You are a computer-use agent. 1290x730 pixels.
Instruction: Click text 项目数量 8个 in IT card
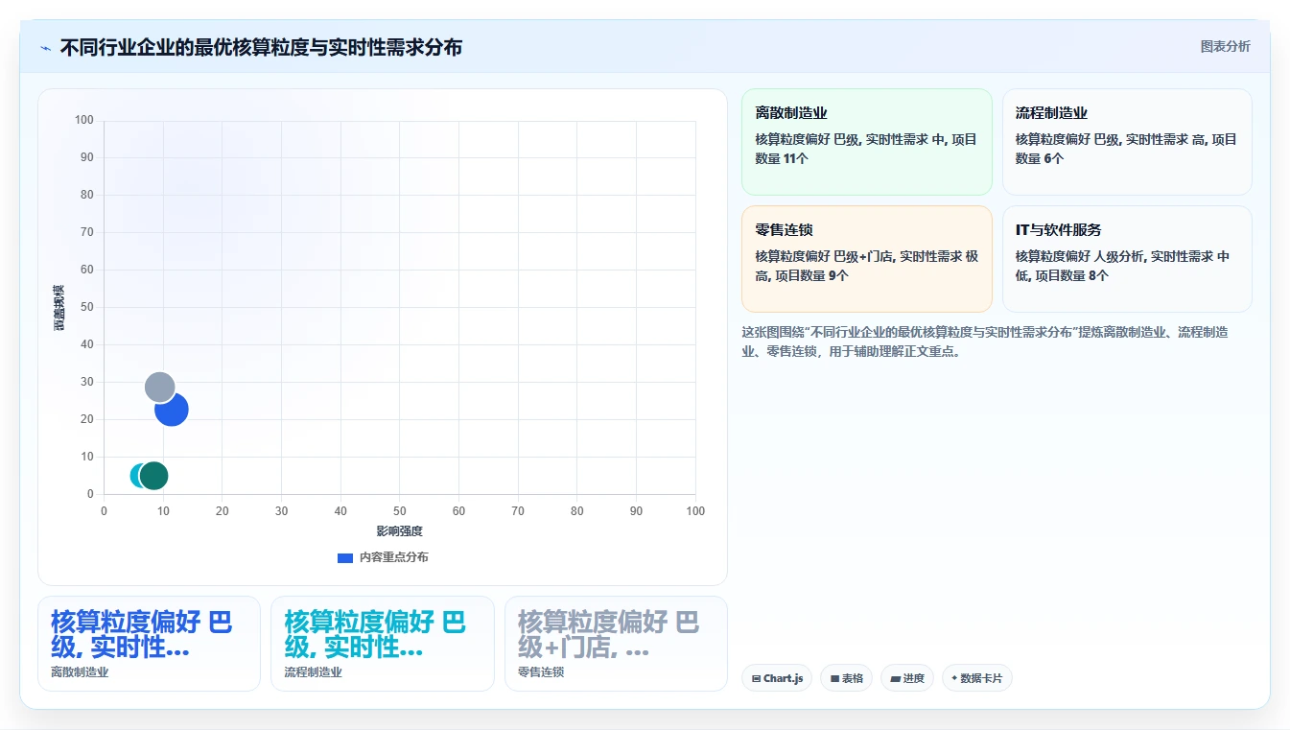click(1071, 275)
